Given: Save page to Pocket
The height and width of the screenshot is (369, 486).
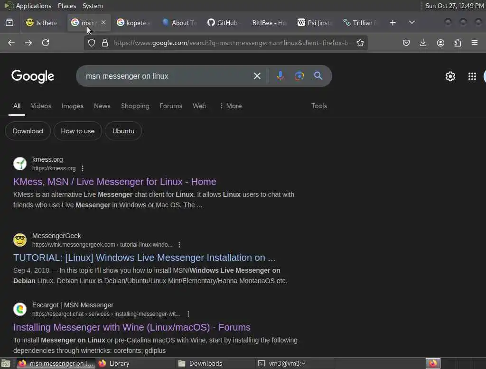Looking at the screenshot, I should pyautogui.click(x=406, y=43).
